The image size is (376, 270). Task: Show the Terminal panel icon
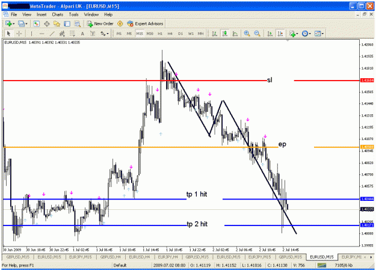(x=67, y=23)
